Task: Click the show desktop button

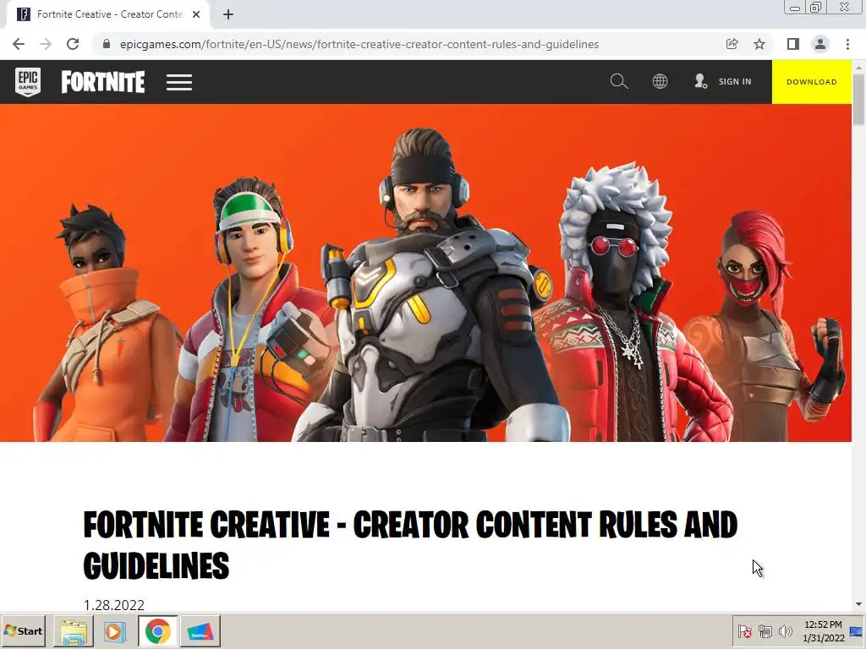Action: pos(857,631)
